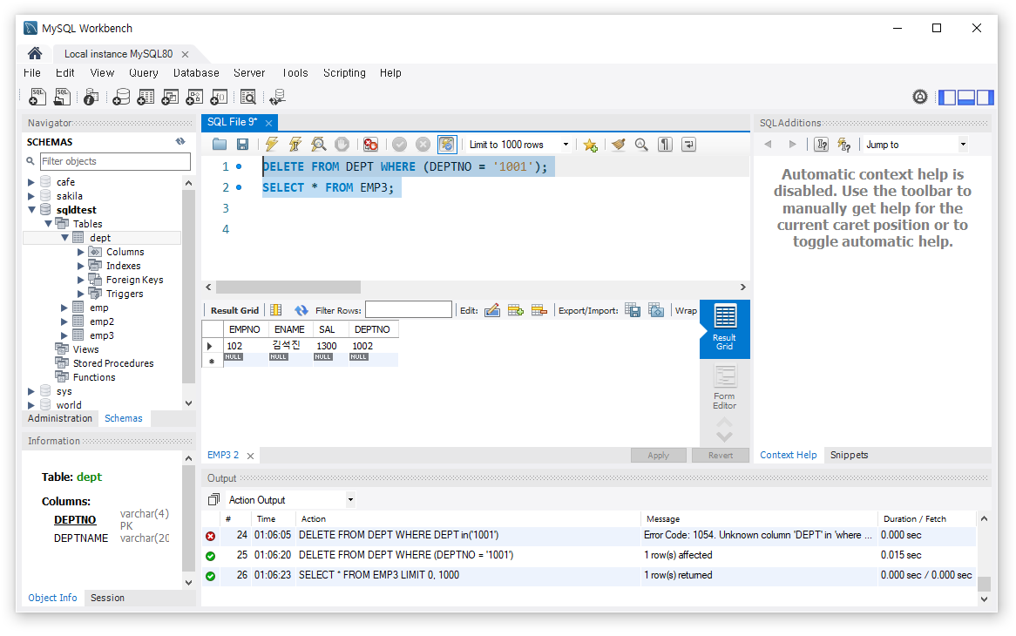Create new view toolbar icon
The height and width of the screenshot is (636, 1016).
coord(171,98)
